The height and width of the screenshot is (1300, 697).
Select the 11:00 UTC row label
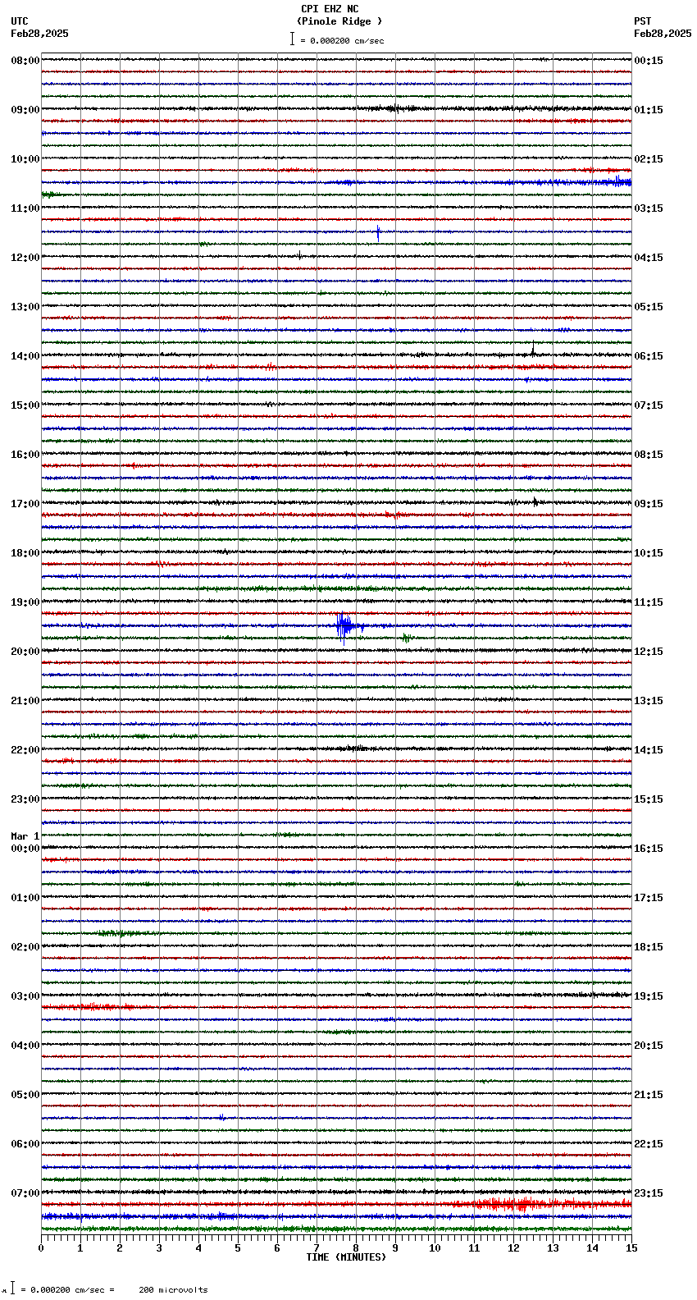[25, 208]
